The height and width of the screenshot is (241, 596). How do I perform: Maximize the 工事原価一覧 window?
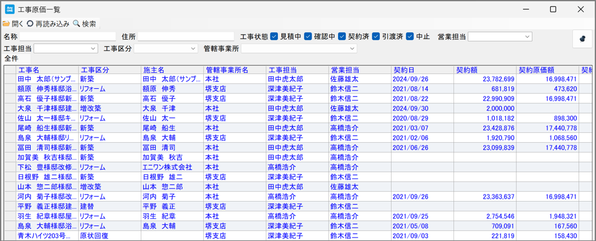554,9
